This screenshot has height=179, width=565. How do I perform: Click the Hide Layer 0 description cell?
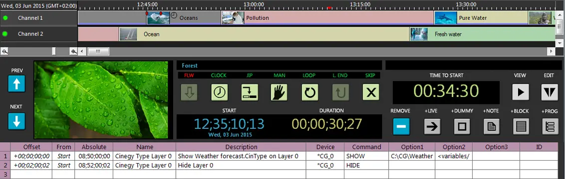[x=241, y=166]
